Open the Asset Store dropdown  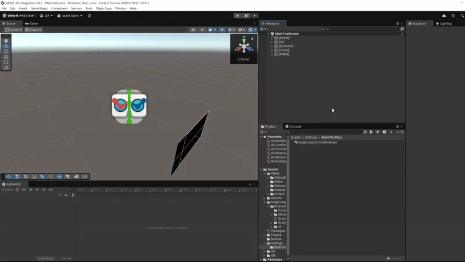[70, 16]
